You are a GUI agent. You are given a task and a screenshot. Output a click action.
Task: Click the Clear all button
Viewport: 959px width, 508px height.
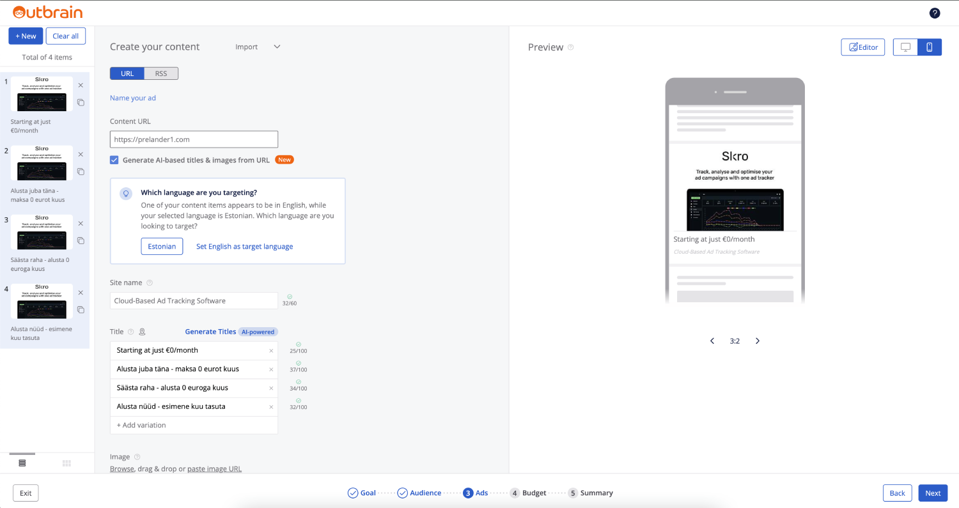click(66, 36)
